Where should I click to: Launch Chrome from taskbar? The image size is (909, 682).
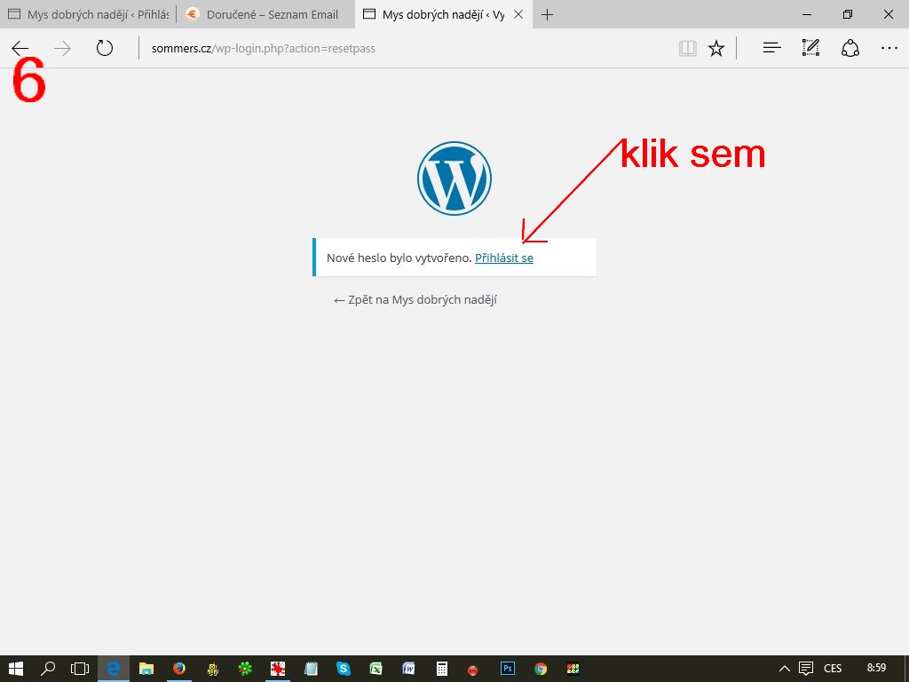pos(541,669)
